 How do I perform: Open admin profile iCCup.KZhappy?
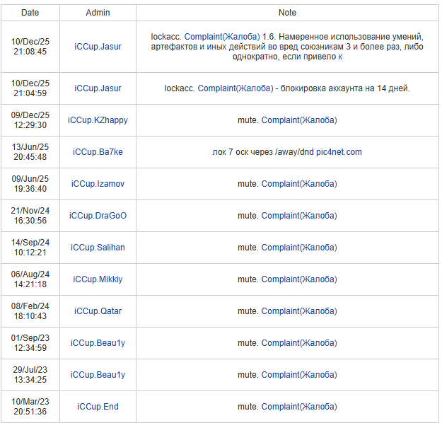98,120
